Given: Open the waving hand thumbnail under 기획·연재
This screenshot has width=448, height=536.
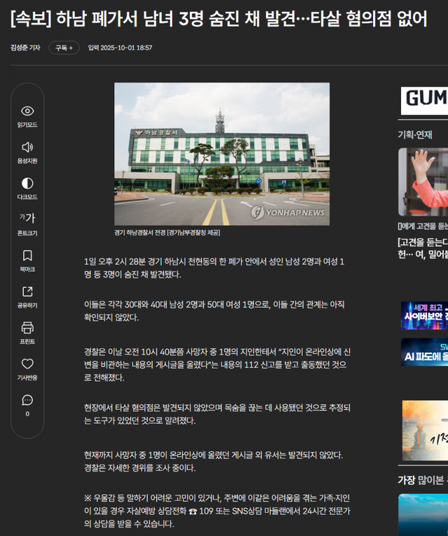Looking at the screenshot, I should [x=423, y=182].
